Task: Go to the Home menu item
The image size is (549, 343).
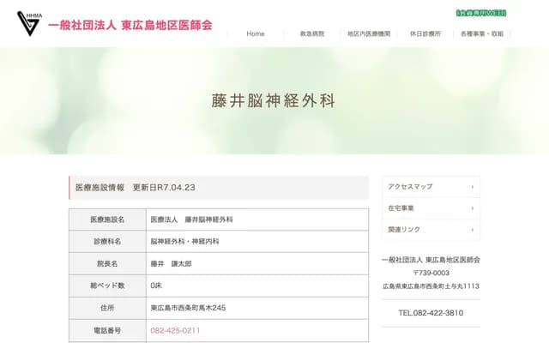Action: coord(256,34)
